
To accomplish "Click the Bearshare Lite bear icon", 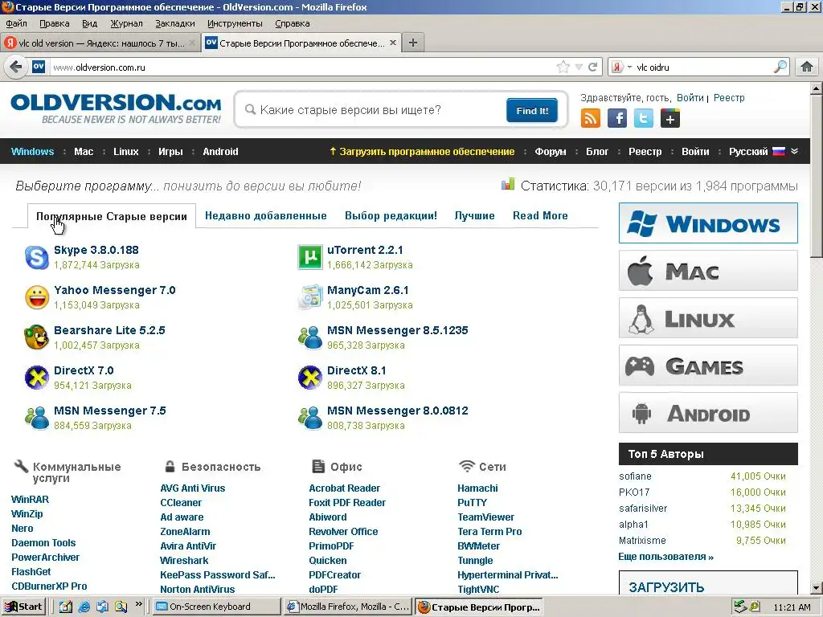I will pyautogui.click(x=37, y=337).
